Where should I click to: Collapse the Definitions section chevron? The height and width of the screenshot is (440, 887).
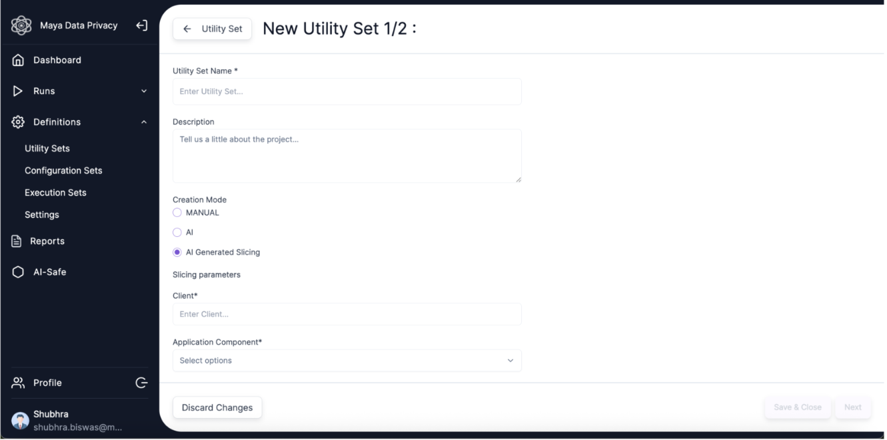point(144,122)
